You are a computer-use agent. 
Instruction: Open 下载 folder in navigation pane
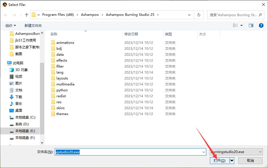[16, 97]
